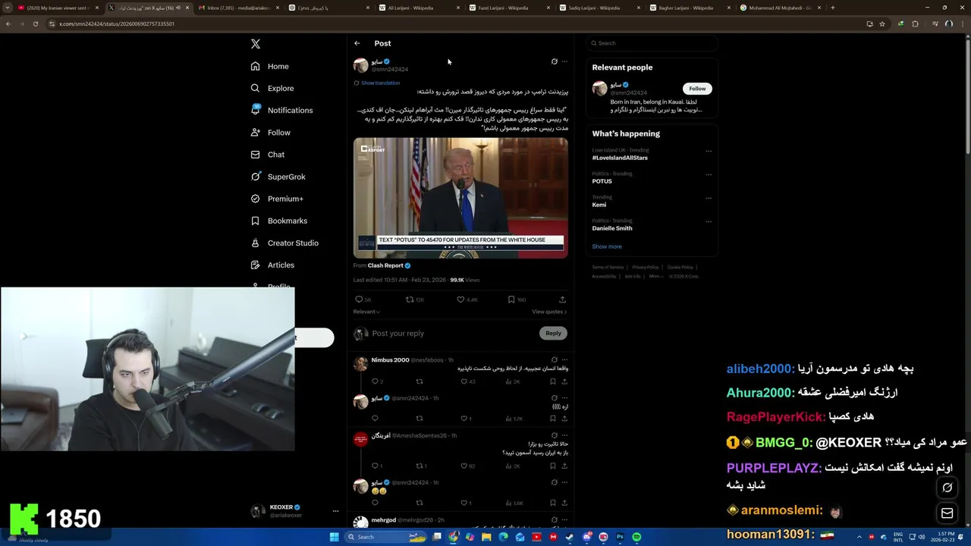
Task: Open the X logo home icon
Action: click(256, 44)
